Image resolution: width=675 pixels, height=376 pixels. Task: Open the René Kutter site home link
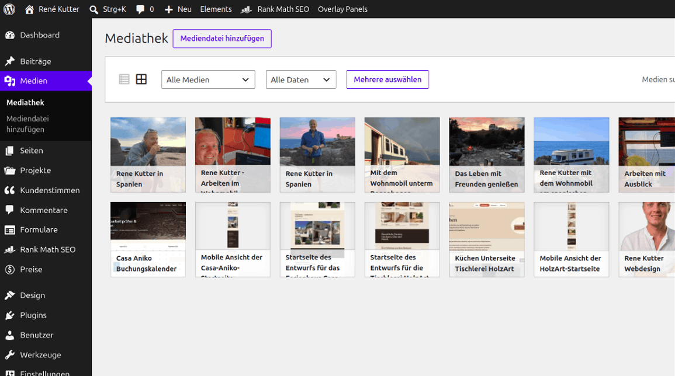52,9
